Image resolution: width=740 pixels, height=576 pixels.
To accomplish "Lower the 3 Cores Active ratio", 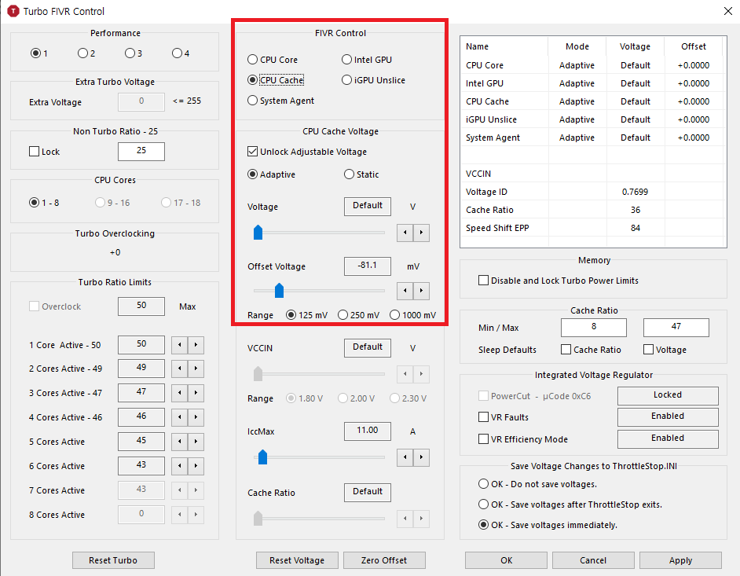I will pos(179,393).
